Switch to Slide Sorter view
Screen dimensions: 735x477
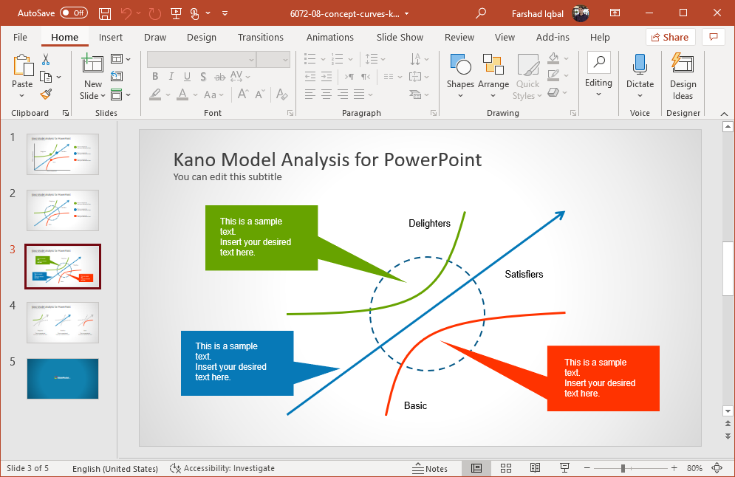point(506,468)
